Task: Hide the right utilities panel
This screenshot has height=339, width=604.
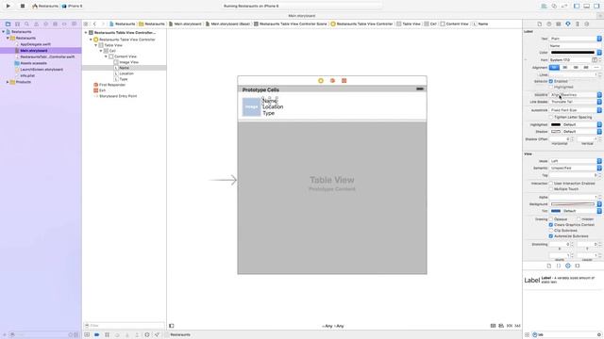Action: pyautogui.click(x=596, y=7)
